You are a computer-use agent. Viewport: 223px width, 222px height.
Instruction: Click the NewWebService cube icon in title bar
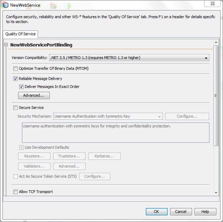pos(6,5)
